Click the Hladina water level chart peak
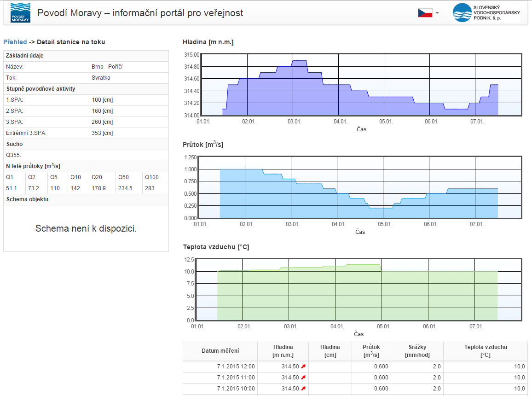The image size is (532, 396). coord(300,61)
